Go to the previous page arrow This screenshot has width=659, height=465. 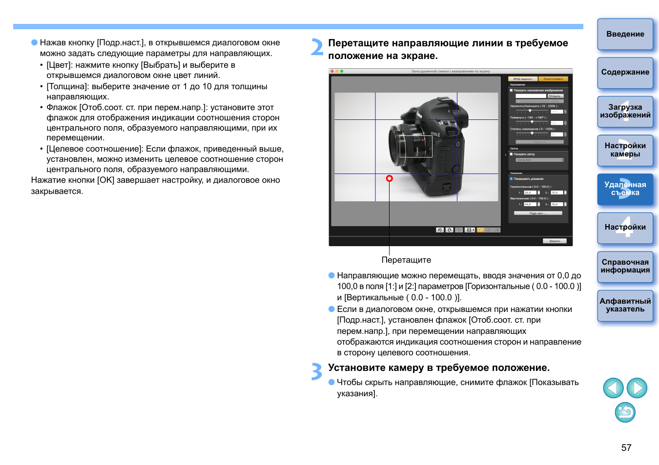pyautogui.click(x=613, y=388)
